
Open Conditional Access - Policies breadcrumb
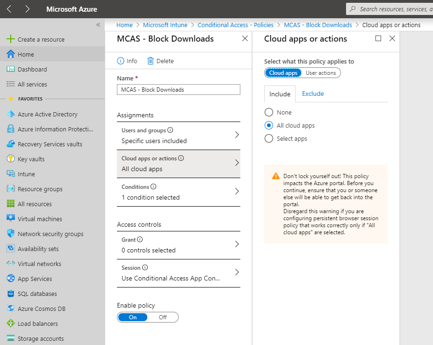[235, 25]
